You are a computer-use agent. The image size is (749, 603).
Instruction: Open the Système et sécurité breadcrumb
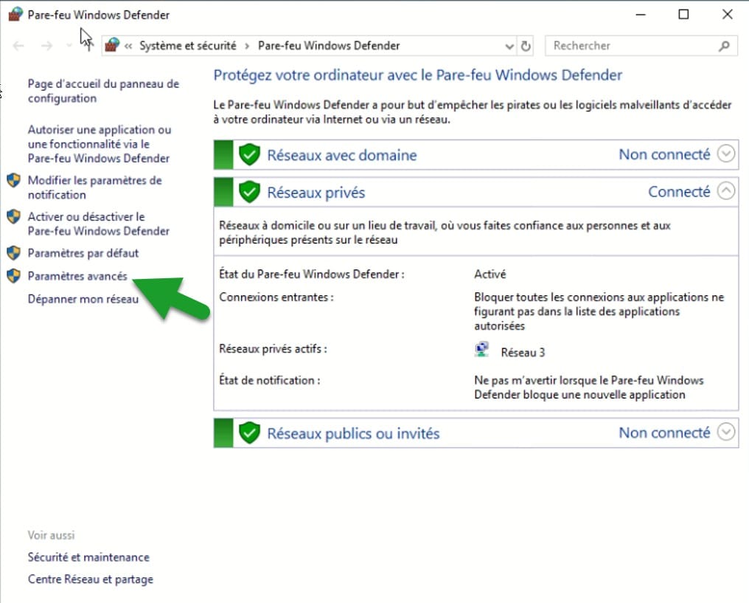click(188, 46)
